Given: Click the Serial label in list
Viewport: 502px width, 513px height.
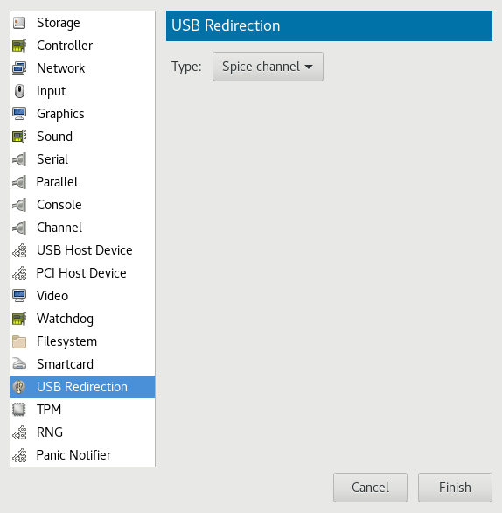Looking at the screenshot, I should (x=52, y=159).
